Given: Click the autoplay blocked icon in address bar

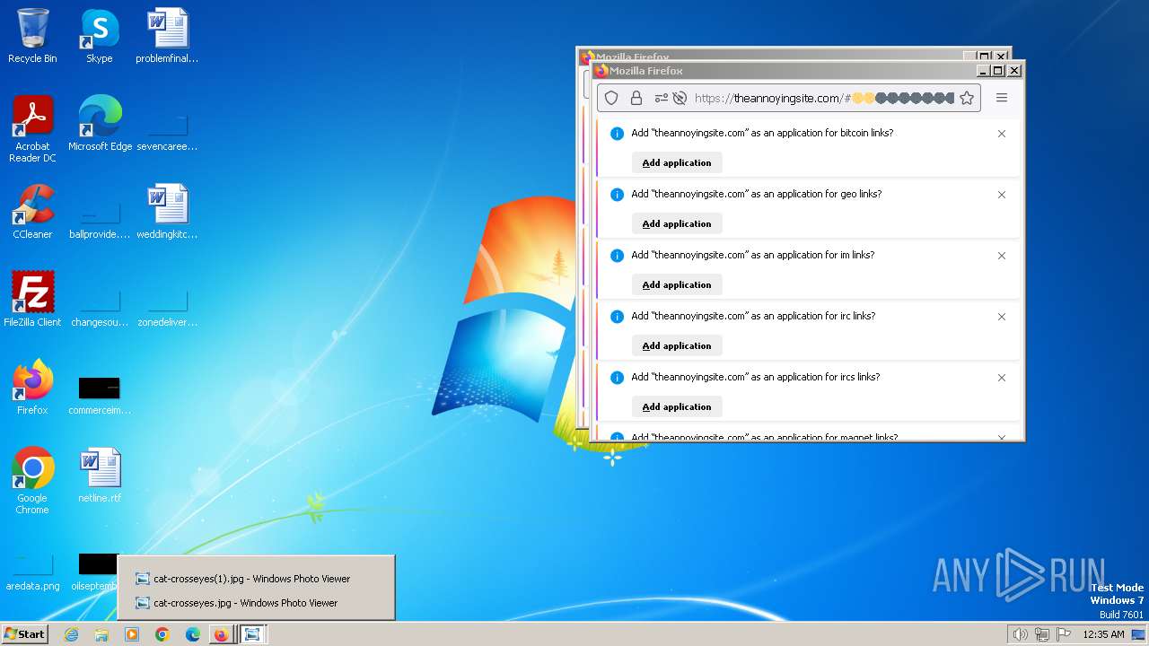Looking at the screenshot, I should coord(680,99).
